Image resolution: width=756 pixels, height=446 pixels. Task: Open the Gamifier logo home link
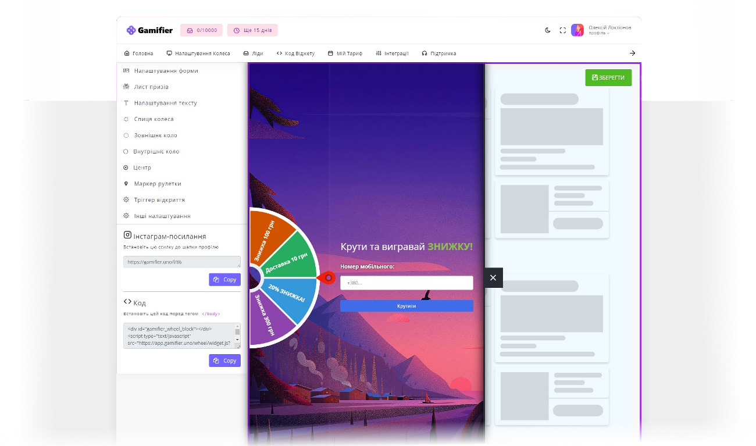coord(149,30)
